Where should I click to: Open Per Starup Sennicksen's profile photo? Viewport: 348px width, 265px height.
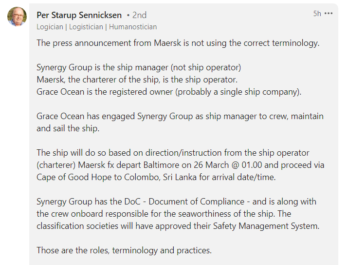coord(17,17)
